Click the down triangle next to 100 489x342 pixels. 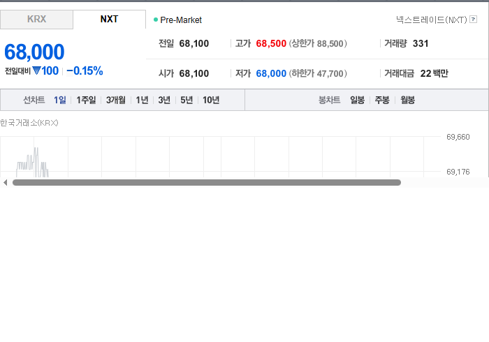[36, 71]
